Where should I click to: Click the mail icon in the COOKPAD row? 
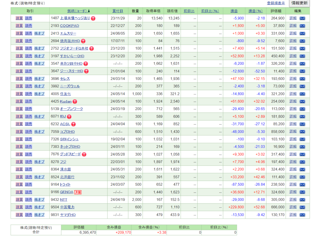click(x=302, y=26)
